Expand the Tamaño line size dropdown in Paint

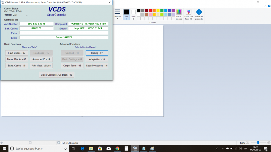point(117,14)
